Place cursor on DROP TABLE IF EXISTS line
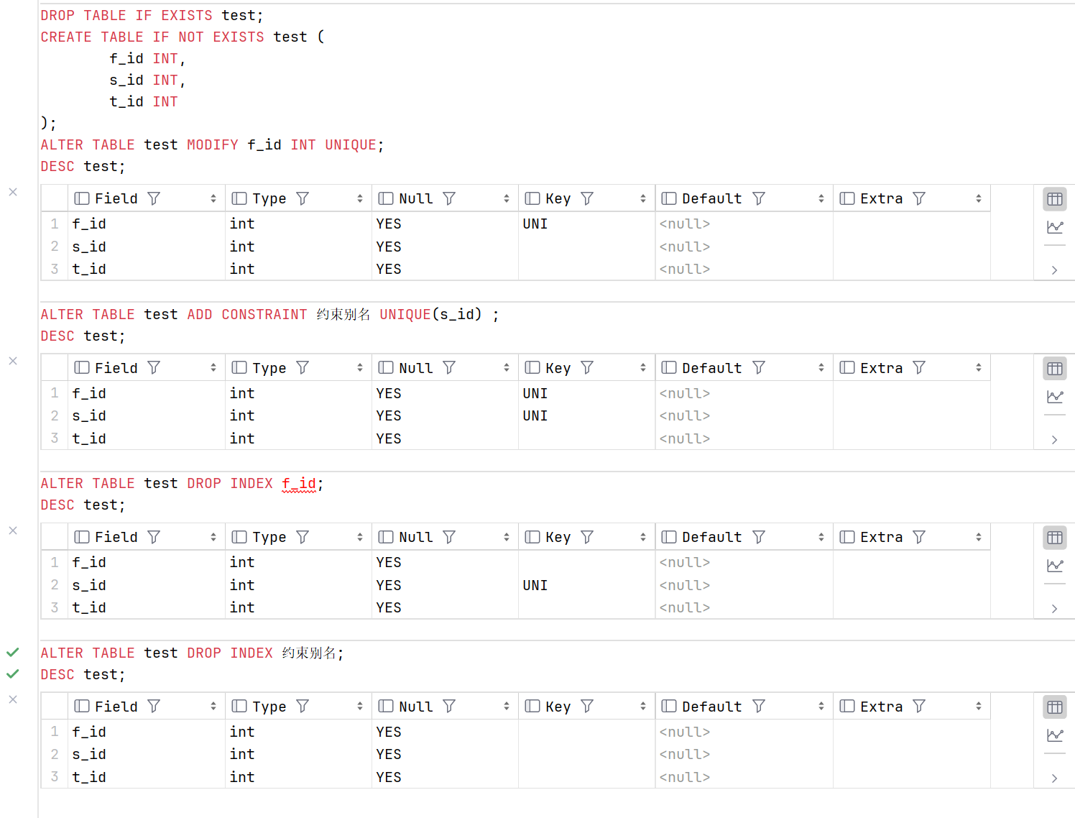The width and height of the screenshot is (1075, 818). [x=152, y=16]
